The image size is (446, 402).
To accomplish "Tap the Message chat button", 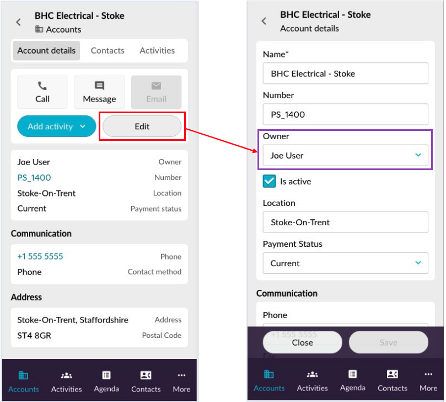I will [99, 92].
